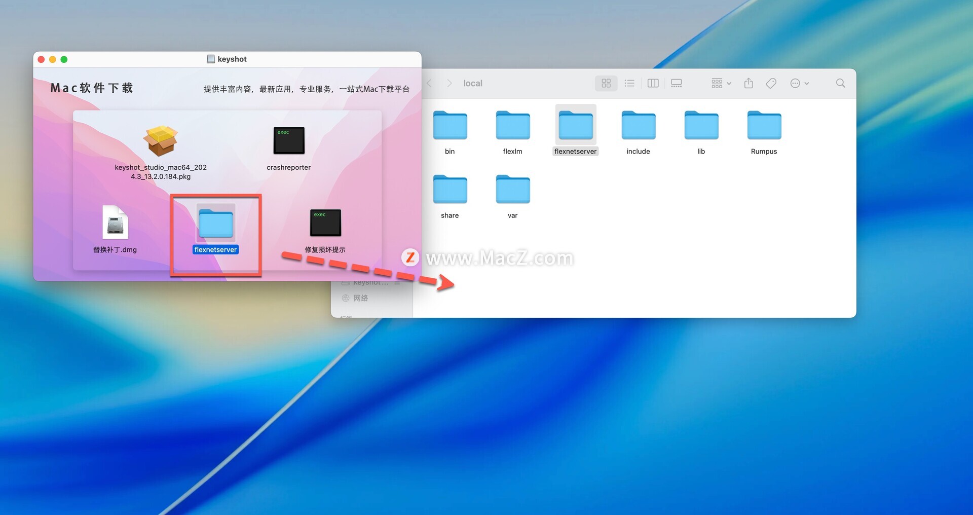Go forward in Finder local window
Viewport: 973px width, 515px height.
click(449, 83)
